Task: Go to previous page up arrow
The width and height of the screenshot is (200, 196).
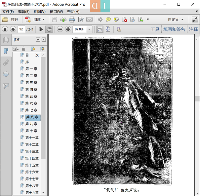Action: pyautogui.click(x=5, y=29)
